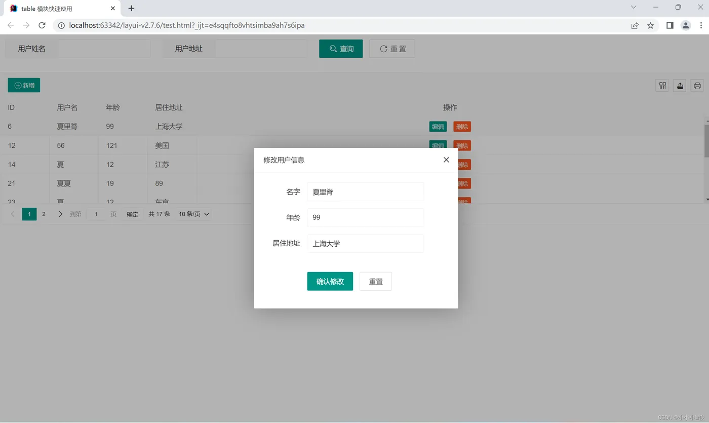Select page 1 in pagination
The image size is (709, 423).
tap(29, 214)
